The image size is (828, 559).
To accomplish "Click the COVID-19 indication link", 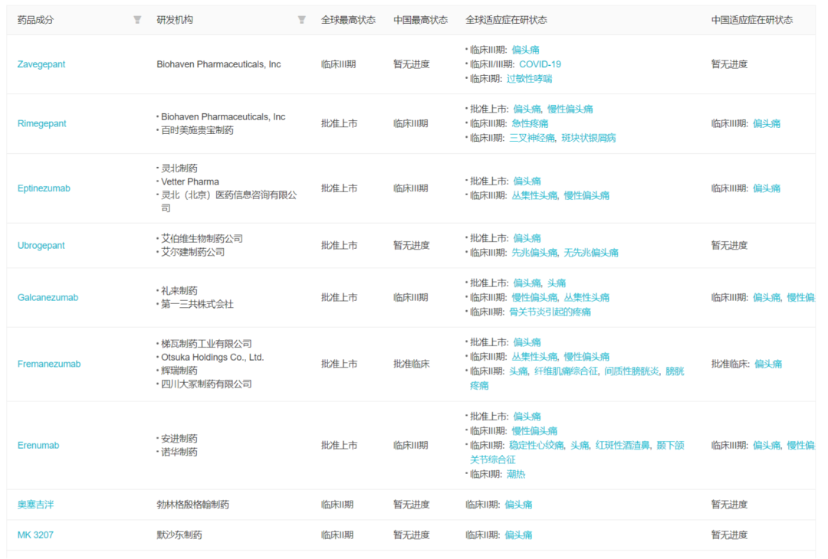I will point(540,64).
